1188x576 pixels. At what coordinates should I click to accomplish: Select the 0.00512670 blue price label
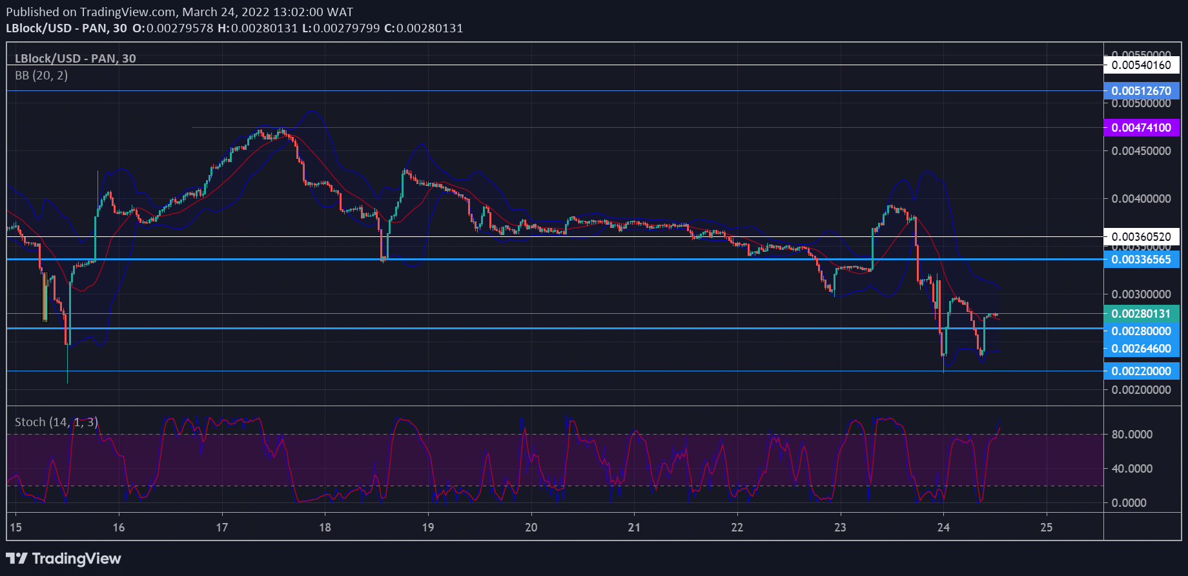(x=1142, y=91)
